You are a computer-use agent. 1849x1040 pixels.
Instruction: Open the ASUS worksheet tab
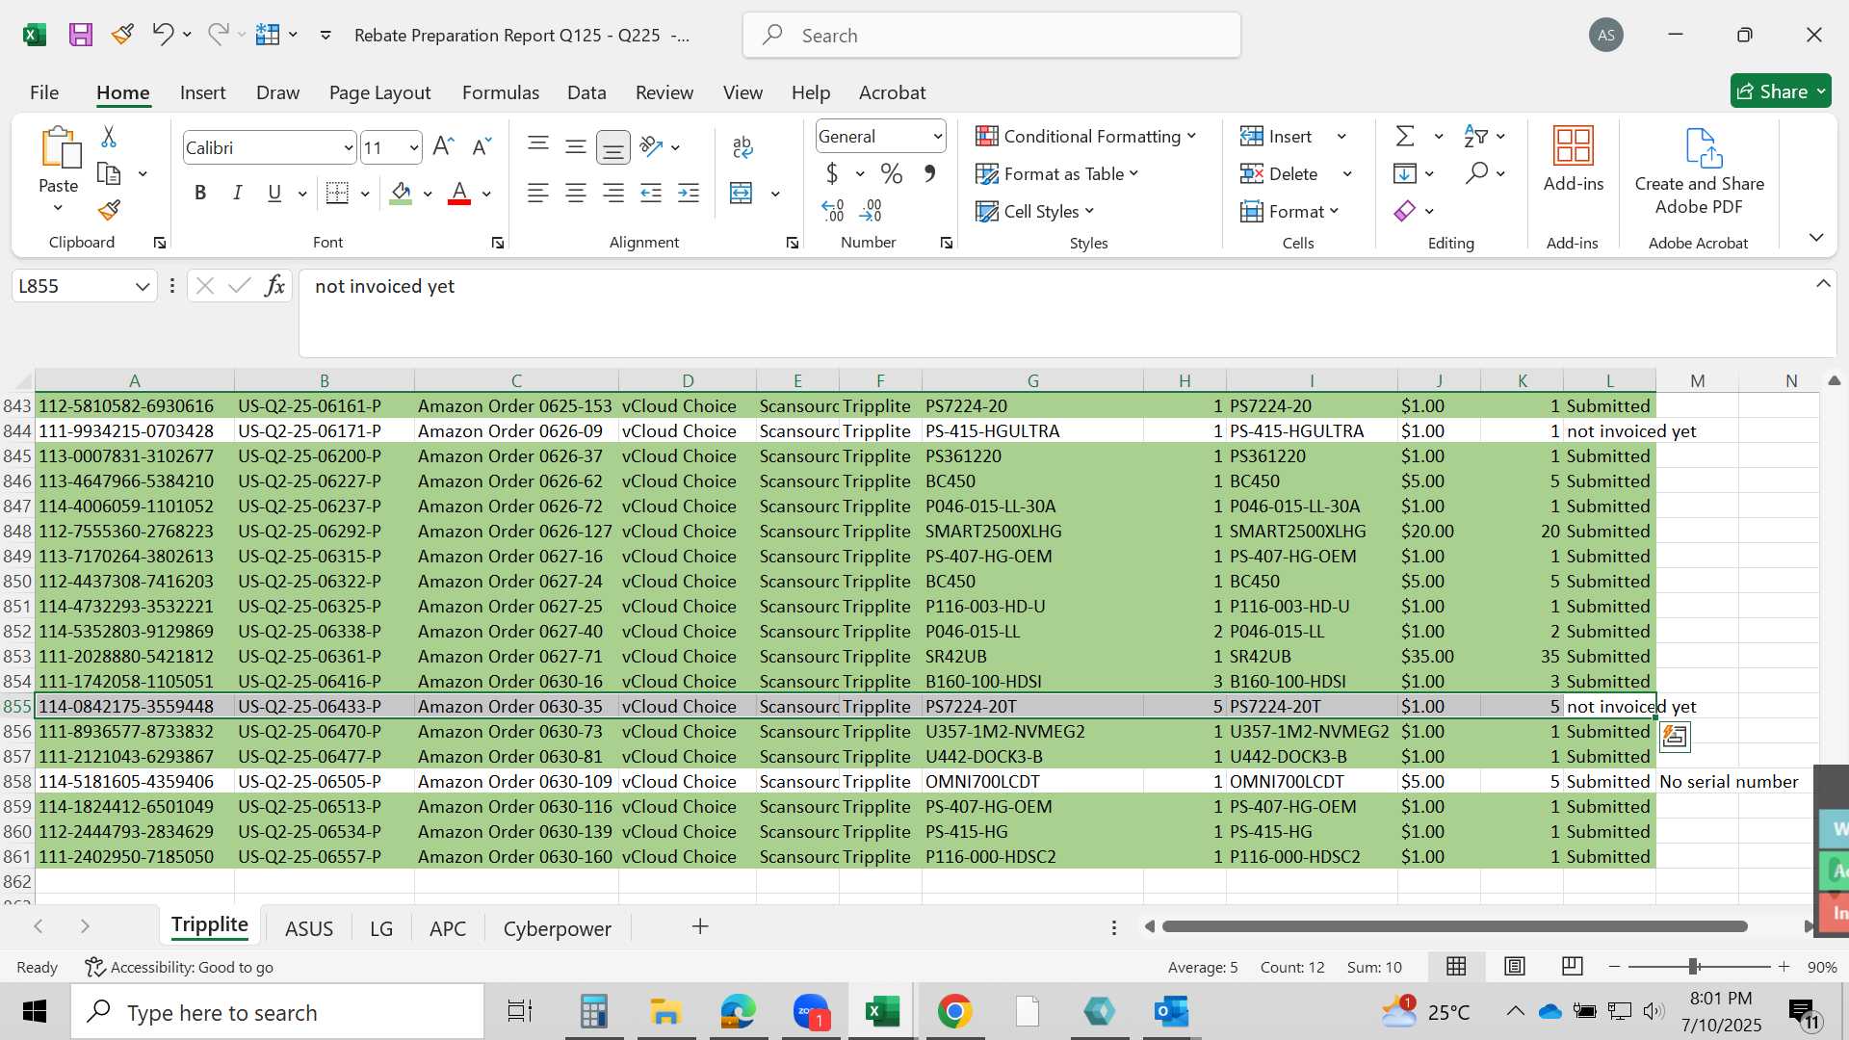point(309,928)
